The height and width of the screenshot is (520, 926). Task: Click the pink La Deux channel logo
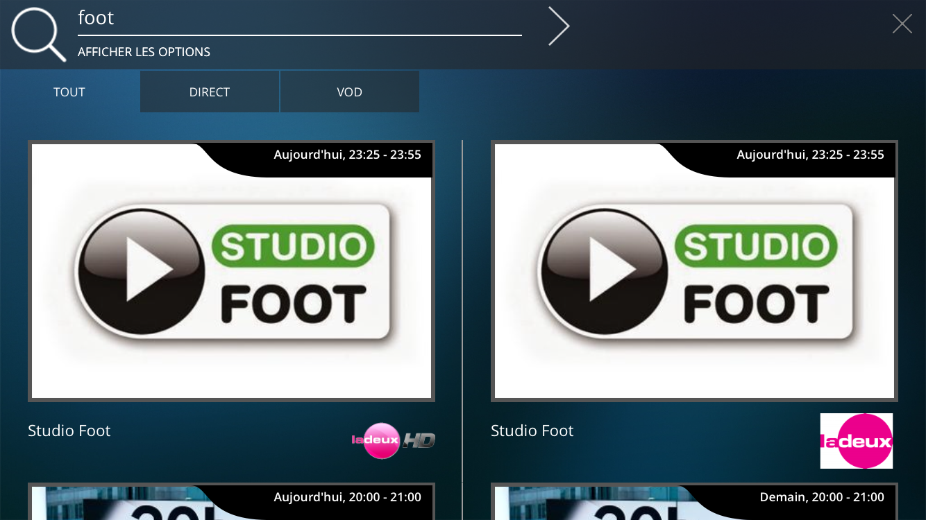pyautogui.click(x=857, y=441)
